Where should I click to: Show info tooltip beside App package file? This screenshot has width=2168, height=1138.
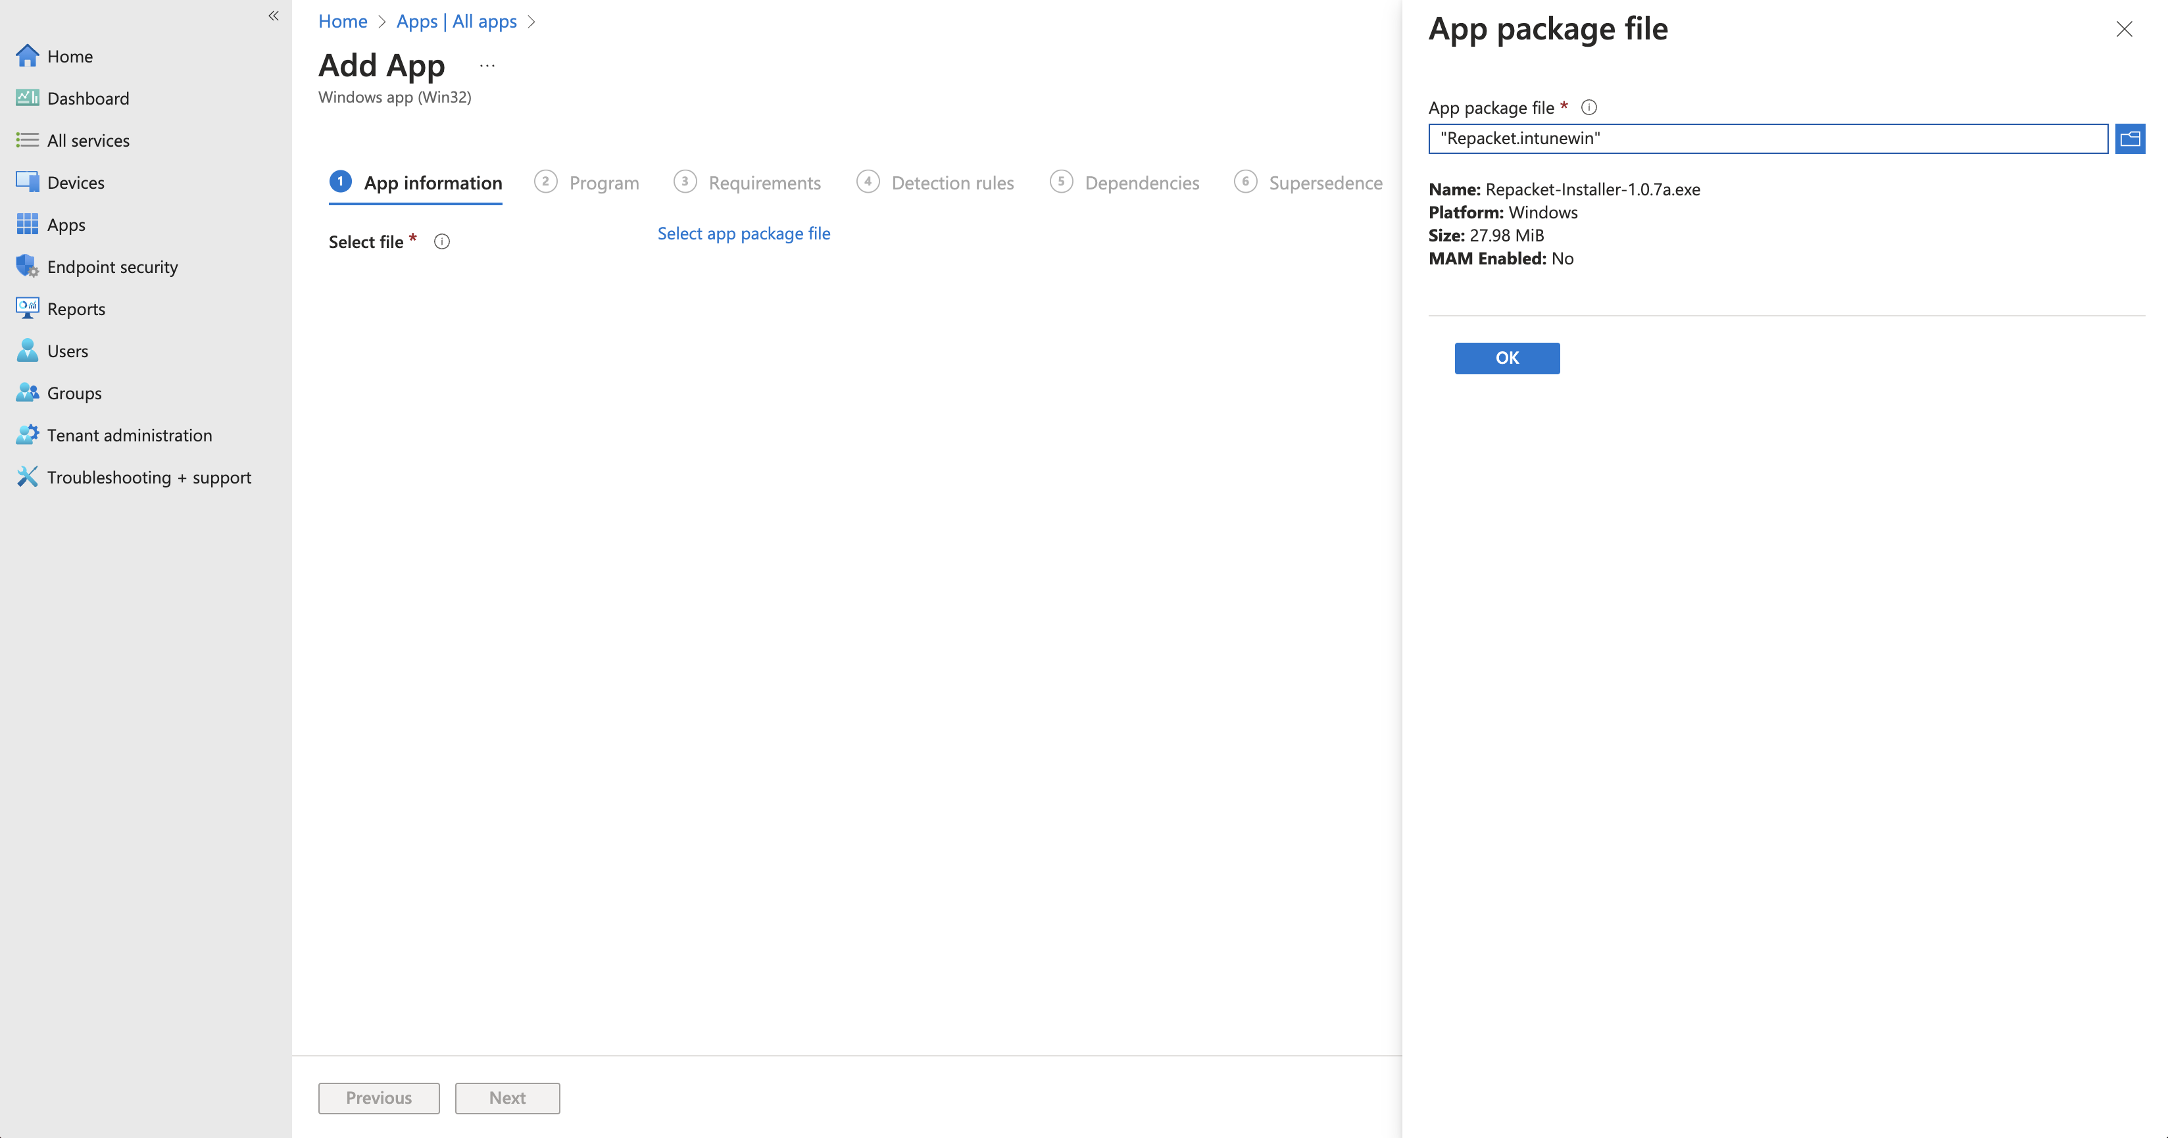tap(1588, 108)
